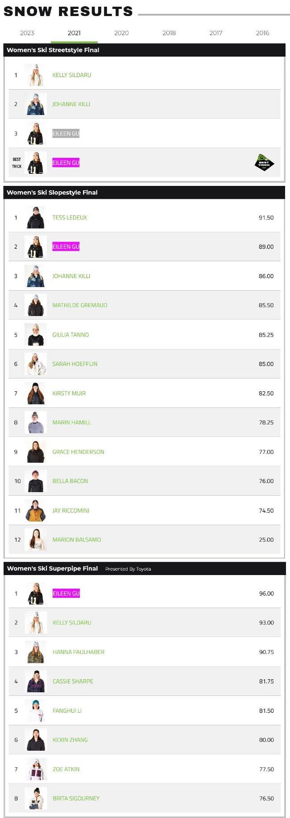Open Zoe Atkin's athlete photo
The image size is (290, 818).
point(36,769)
